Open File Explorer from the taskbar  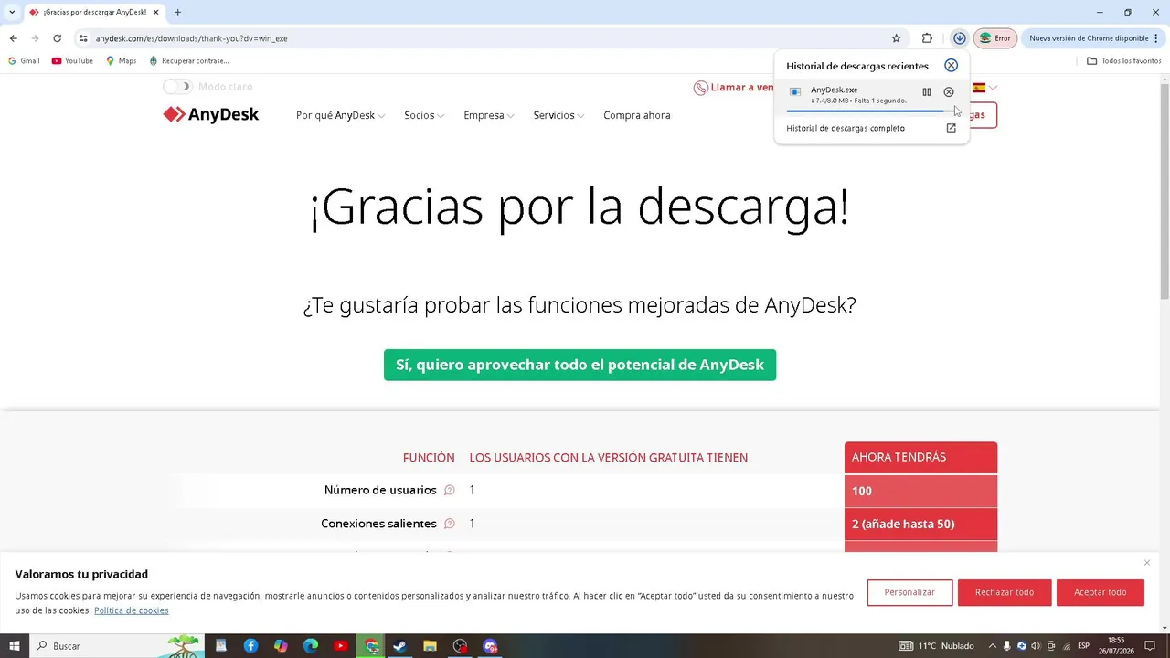pyautogui.click(x=430, y=646)
